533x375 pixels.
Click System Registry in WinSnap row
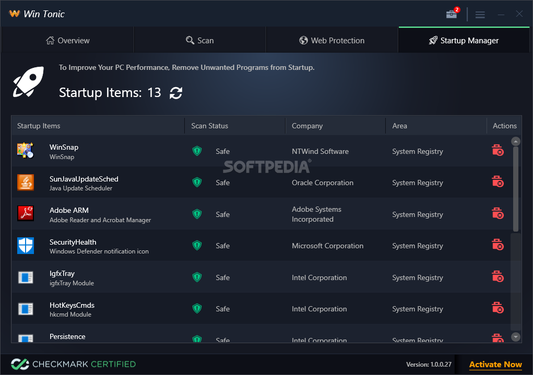point(418,151)
